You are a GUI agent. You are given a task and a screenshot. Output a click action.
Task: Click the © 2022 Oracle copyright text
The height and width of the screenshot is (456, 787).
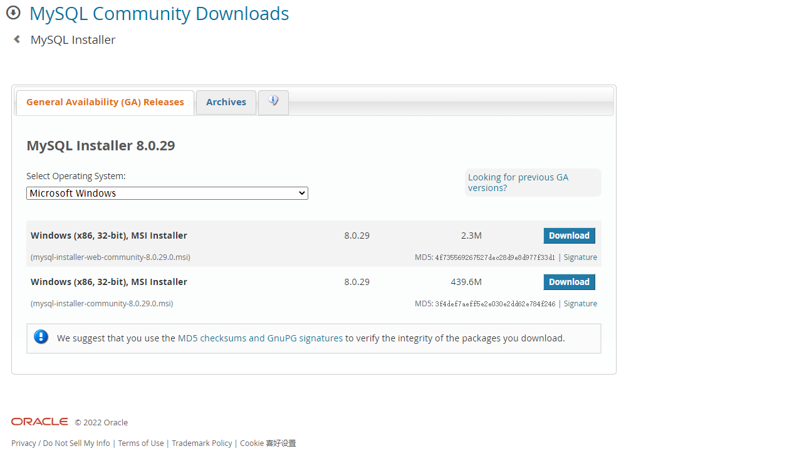pyautogui.click(x=102, y=422)
